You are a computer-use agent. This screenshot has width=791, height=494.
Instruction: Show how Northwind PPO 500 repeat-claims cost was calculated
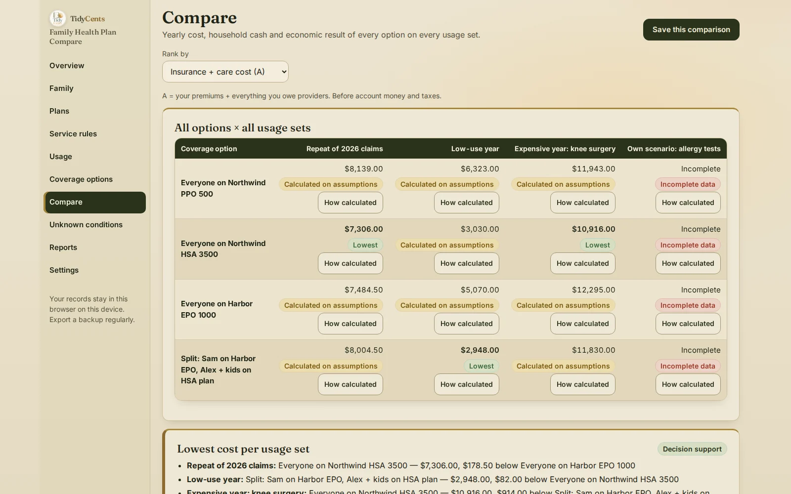[x=351, y=203]
